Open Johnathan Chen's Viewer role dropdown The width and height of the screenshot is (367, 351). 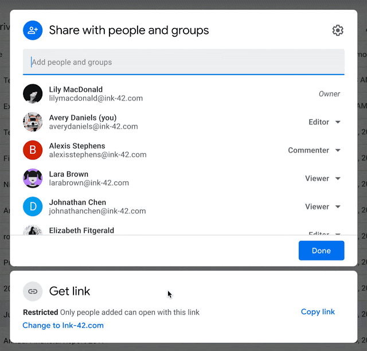[322, 206]
